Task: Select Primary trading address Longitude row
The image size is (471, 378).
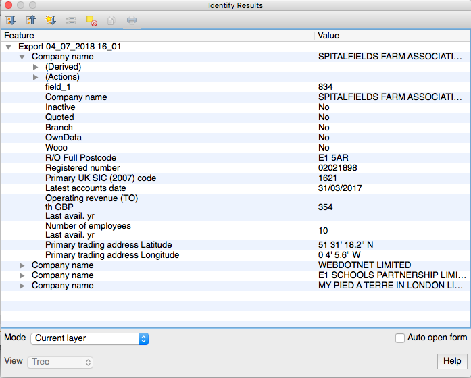Action: tap(236, 255)
